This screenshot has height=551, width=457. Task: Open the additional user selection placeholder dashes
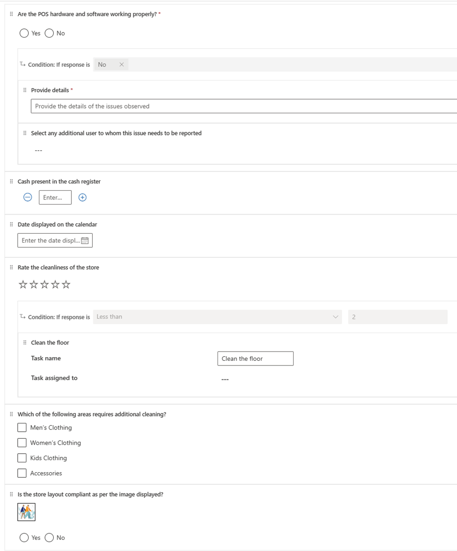coord(39,150)
